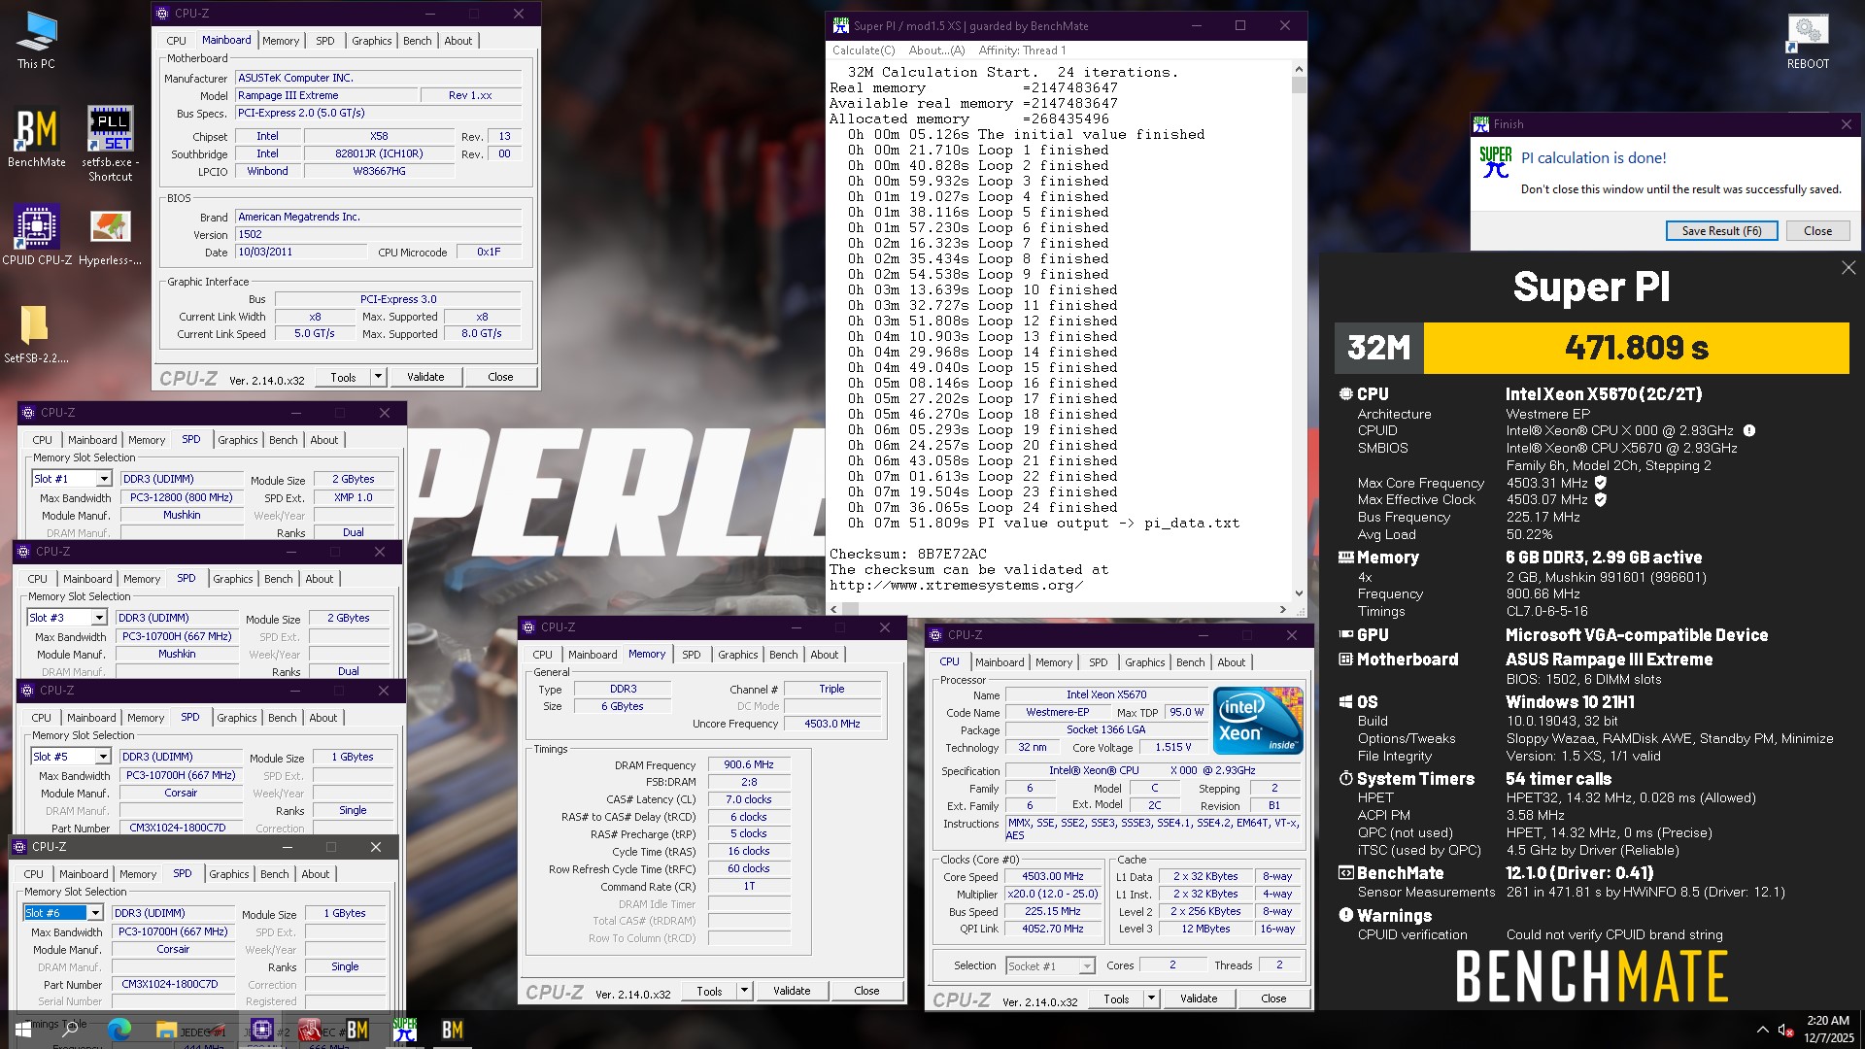This screenshot has height=1049, width=1865.
Task: Open Slot #5 memory slot dropdown
Action: [x=103, y=757]
